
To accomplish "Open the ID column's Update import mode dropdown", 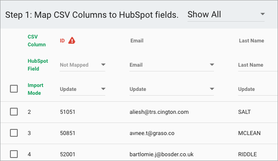I will click(82, 89).
